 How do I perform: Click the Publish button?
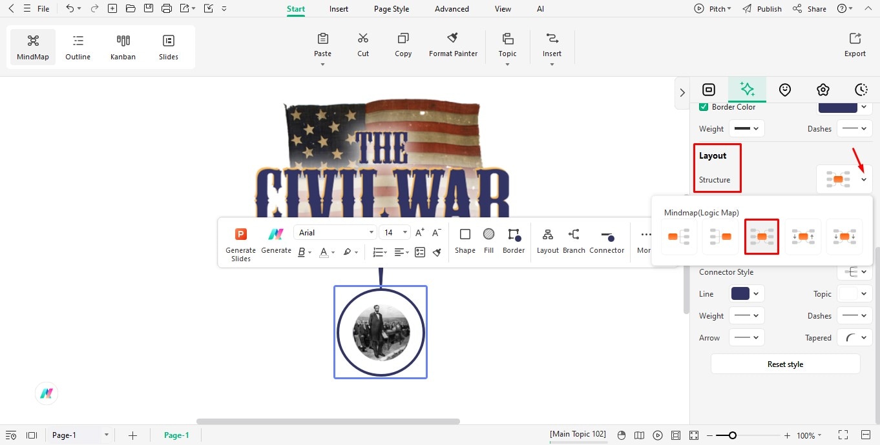[762, 9]
